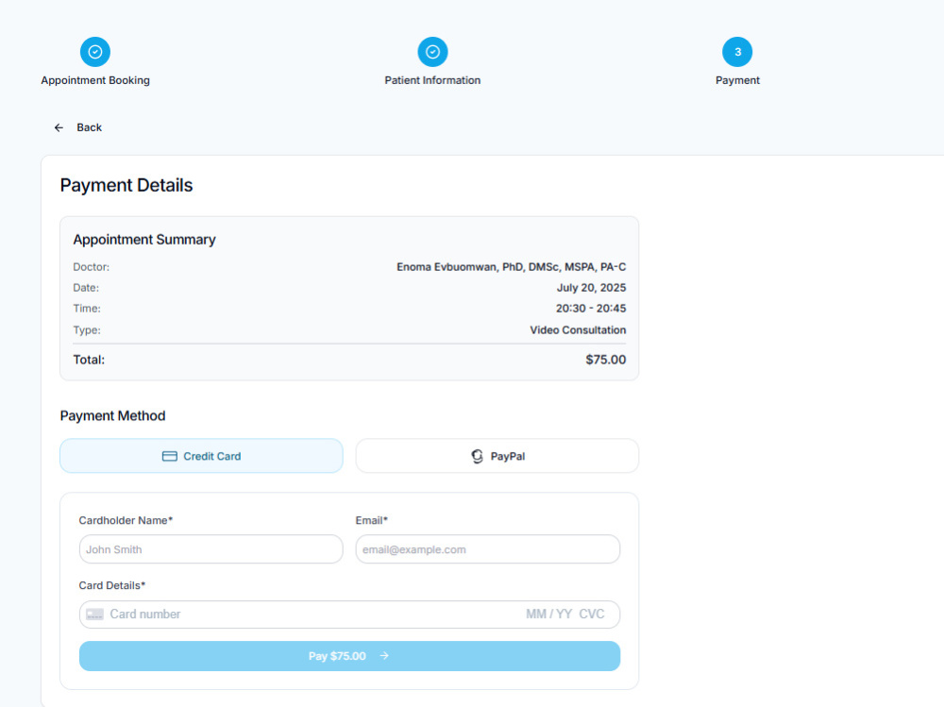Viewport: 944px width, 707px height.
Task: Click the Total: label
Action: (x=89, y=360)
